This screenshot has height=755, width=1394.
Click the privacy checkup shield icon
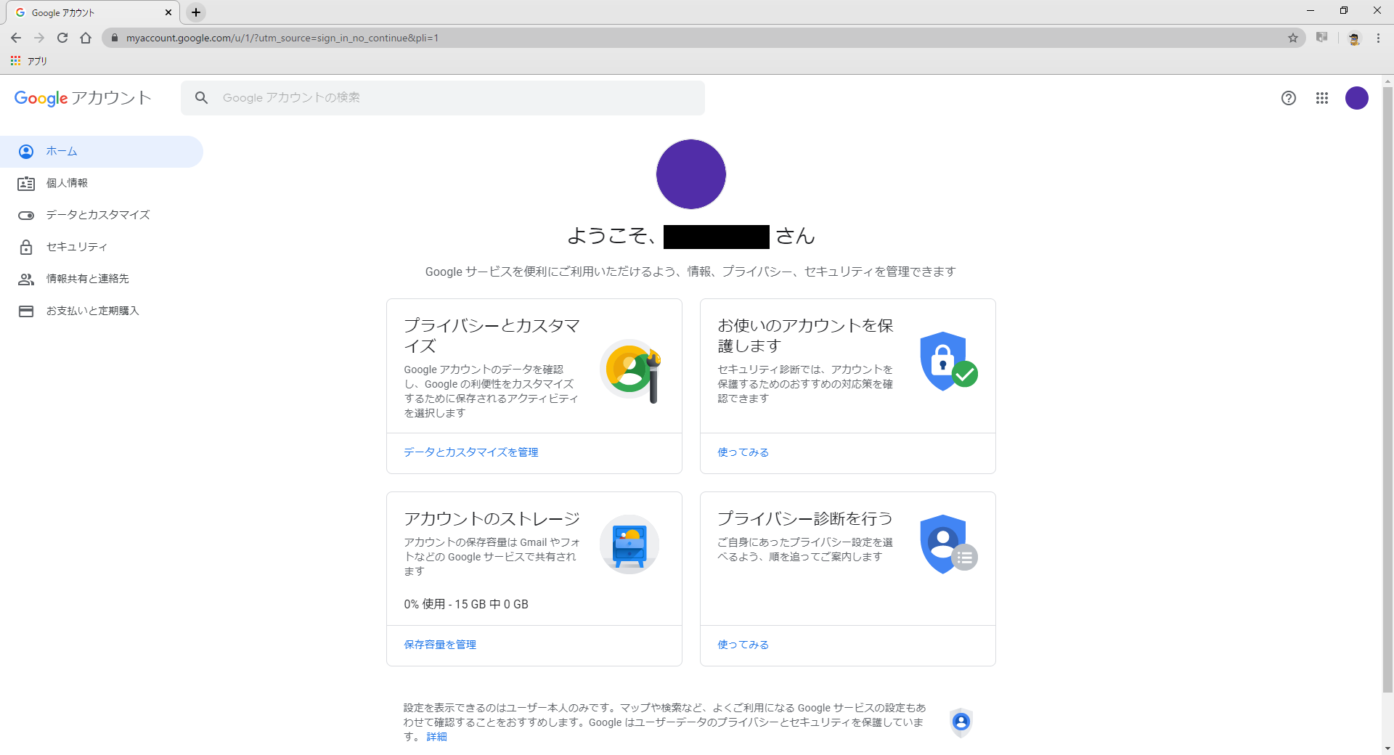point(948,544)
